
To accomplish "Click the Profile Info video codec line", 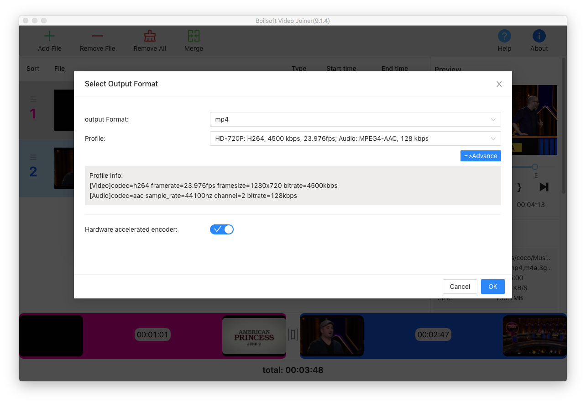I will (x=214, y=186).
